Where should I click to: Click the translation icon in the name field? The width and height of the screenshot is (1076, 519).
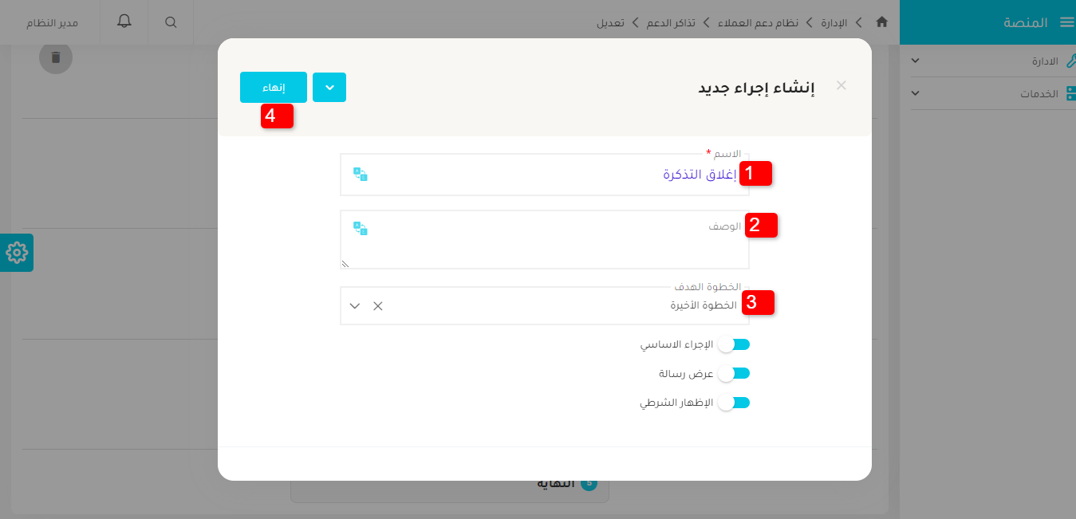tap(361, 175)
